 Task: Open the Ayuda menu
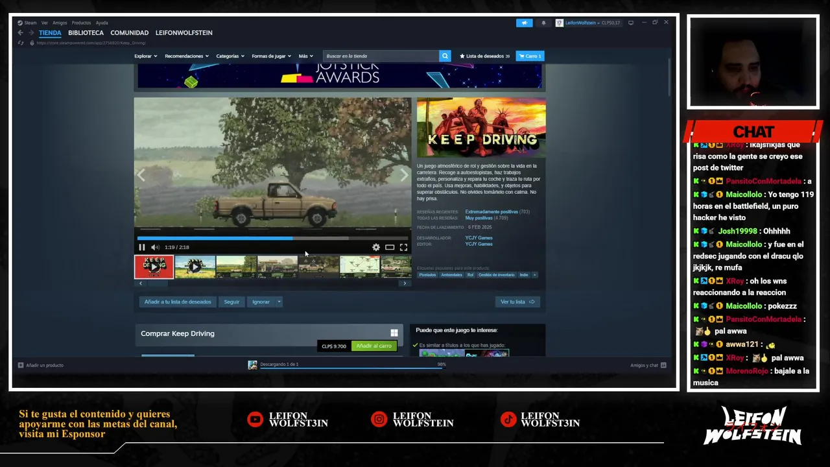102,23
